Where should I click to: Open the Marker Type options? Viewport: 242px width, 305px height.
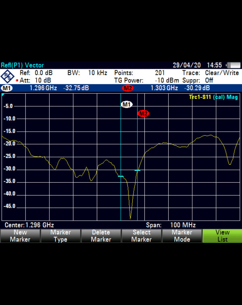[x=60, y=236]
